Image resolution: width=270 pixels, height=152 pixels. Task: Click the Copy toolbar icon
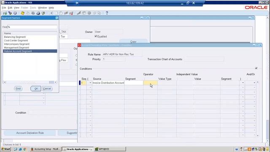tap(56, 13)
